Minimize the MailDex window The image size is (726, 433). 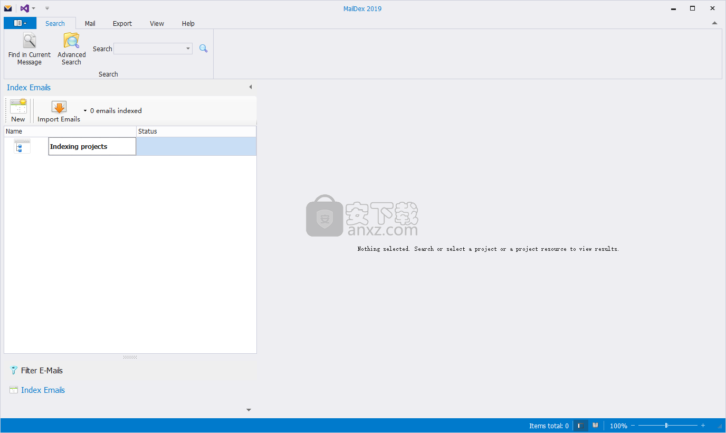coord(673,8)
